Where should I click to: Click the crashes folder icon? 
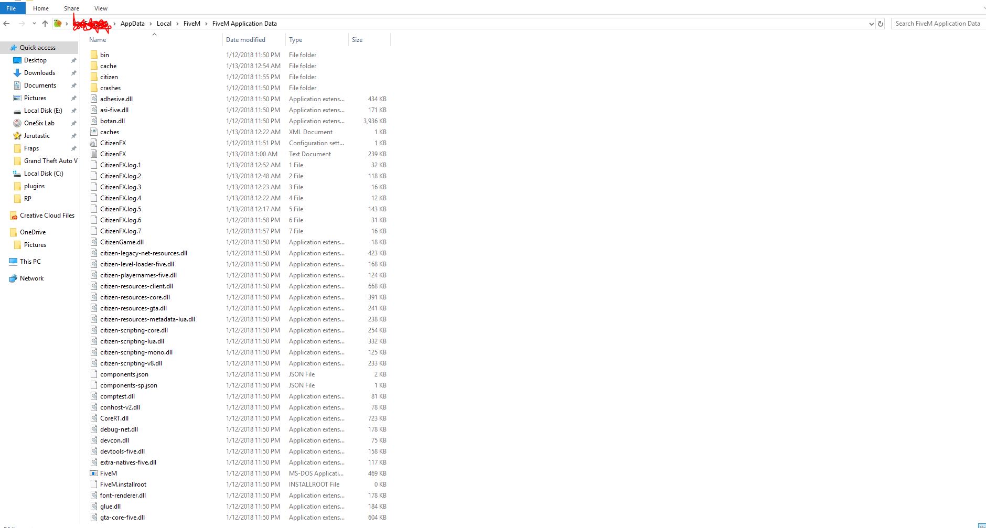coord(94,88)
